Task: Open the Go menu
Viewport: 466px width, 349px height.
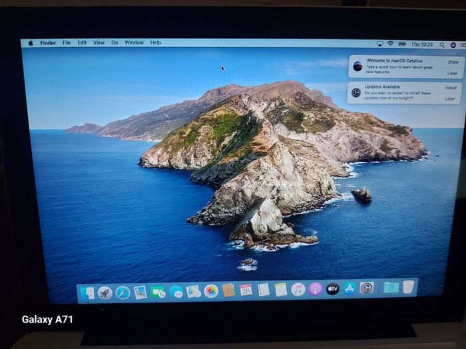Action: point(115,43)
